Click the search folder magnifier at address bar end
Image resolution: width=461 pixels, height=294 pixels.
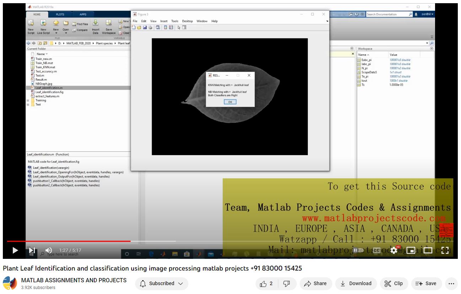point(432,43)
